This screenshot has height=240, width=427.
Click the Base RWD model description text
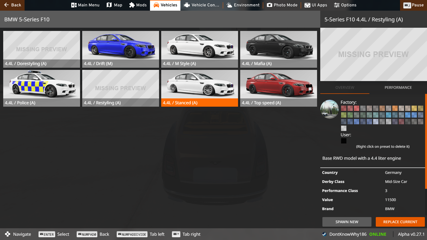362,158
